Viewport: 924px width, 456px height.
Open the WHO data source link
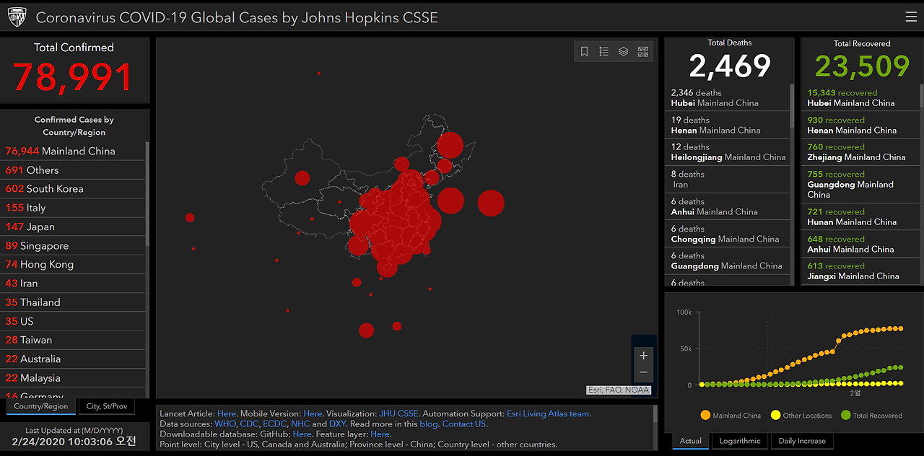(x=225, y=424)
